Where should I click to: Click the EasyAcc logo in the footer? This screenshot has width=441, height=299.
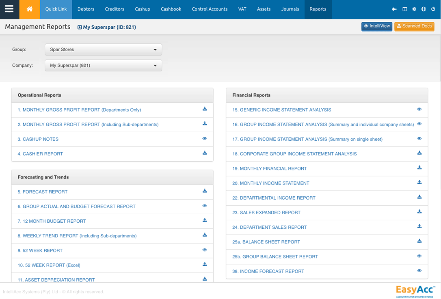(415, 291)
